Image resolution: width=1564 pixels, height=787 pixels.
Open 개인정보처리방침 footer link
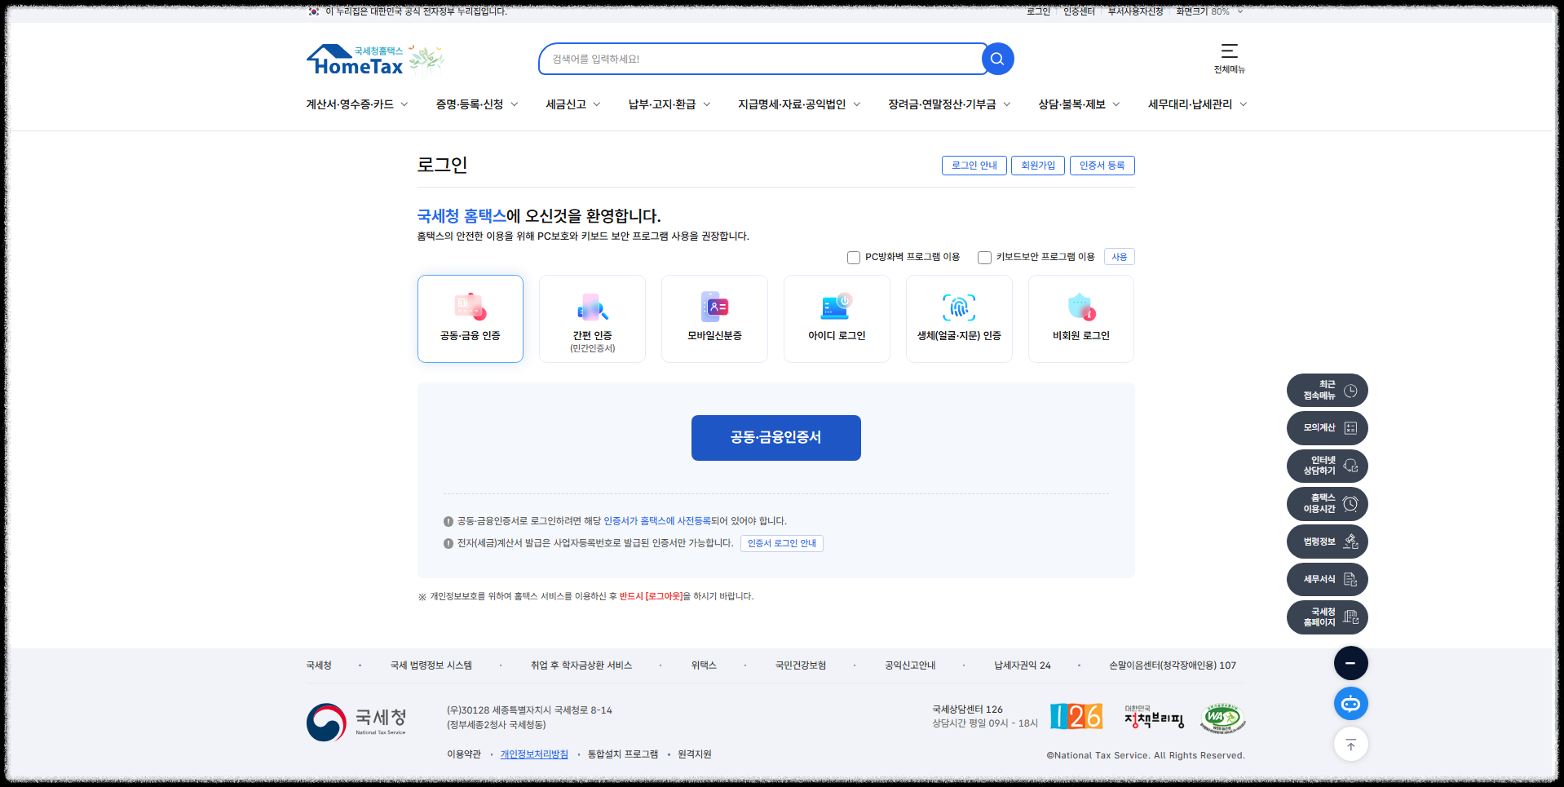[534, 754]
